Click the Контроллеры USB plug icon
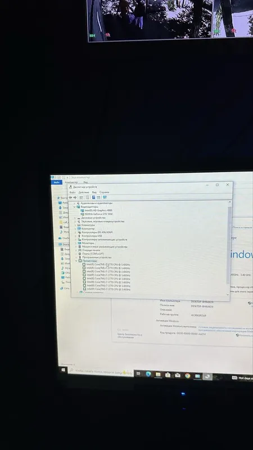This screenshot has height=450, width=253. tap(79, 236)
